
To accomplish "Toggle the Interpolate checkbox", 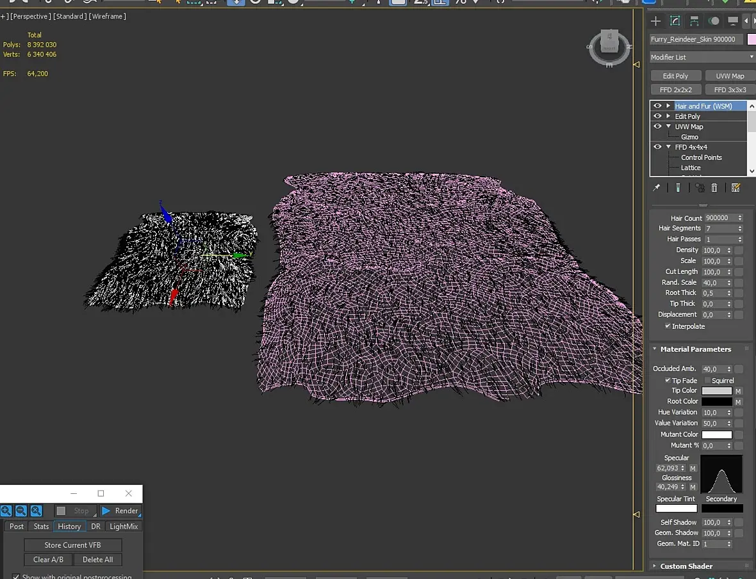I will click(668, 326).
